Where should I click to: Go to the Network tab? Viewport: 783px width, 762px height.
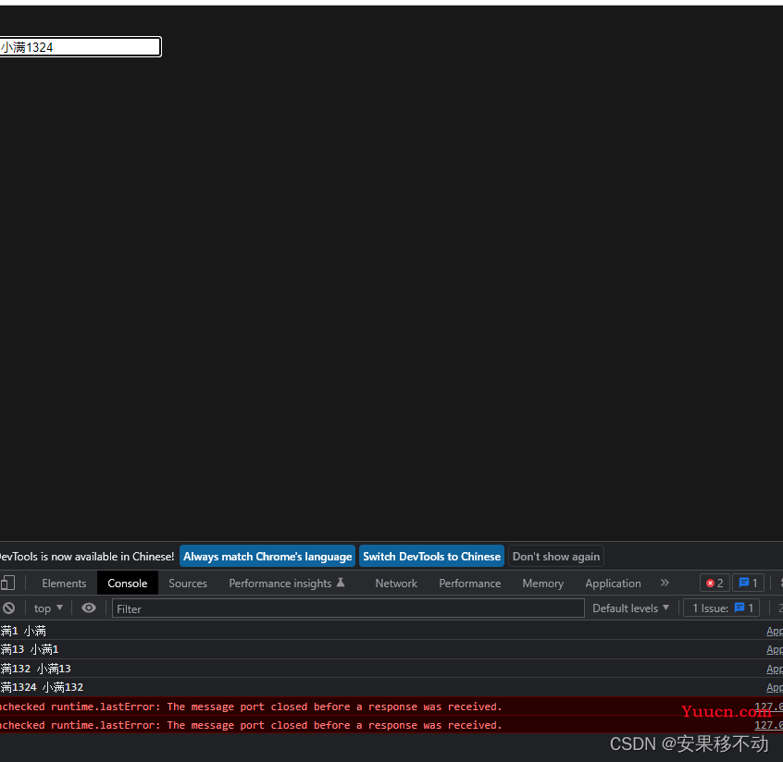tap(396, 584)
